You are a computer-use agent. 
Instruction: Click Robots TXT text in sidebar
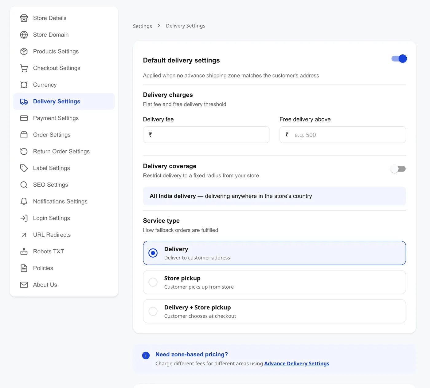point(49,251)
